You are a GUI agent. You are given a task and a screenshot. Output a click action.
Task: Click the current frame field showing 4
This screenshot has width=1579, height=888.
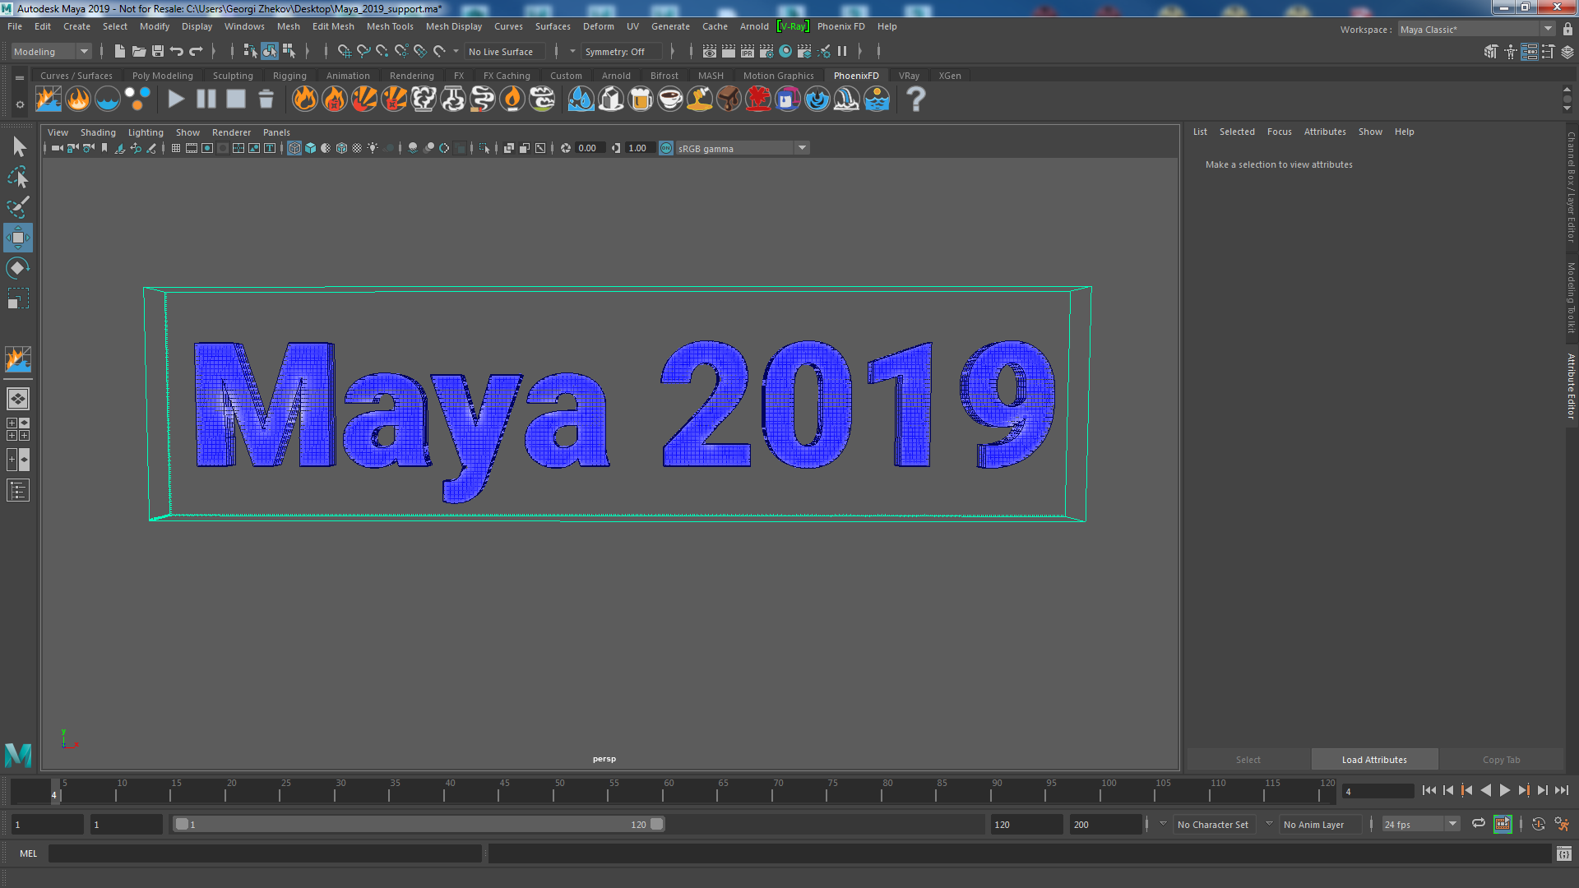pos(1378,791)
